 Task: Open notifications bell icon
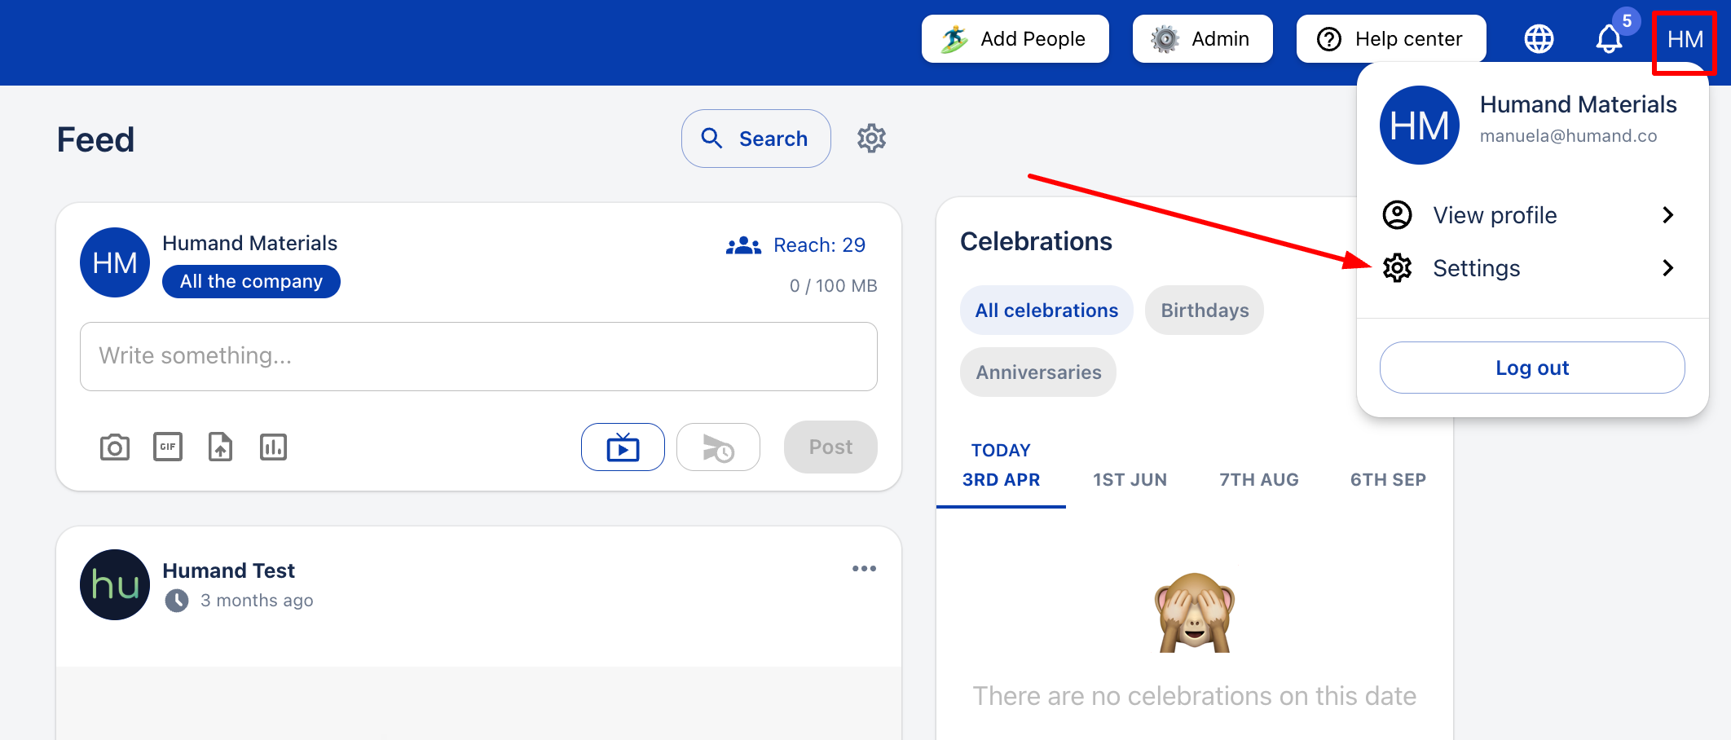tap(1609, 39)
